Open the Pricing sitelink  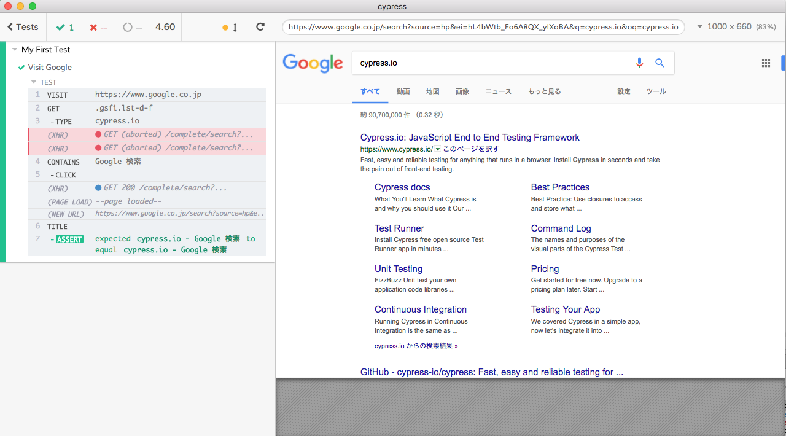(545, 269)
